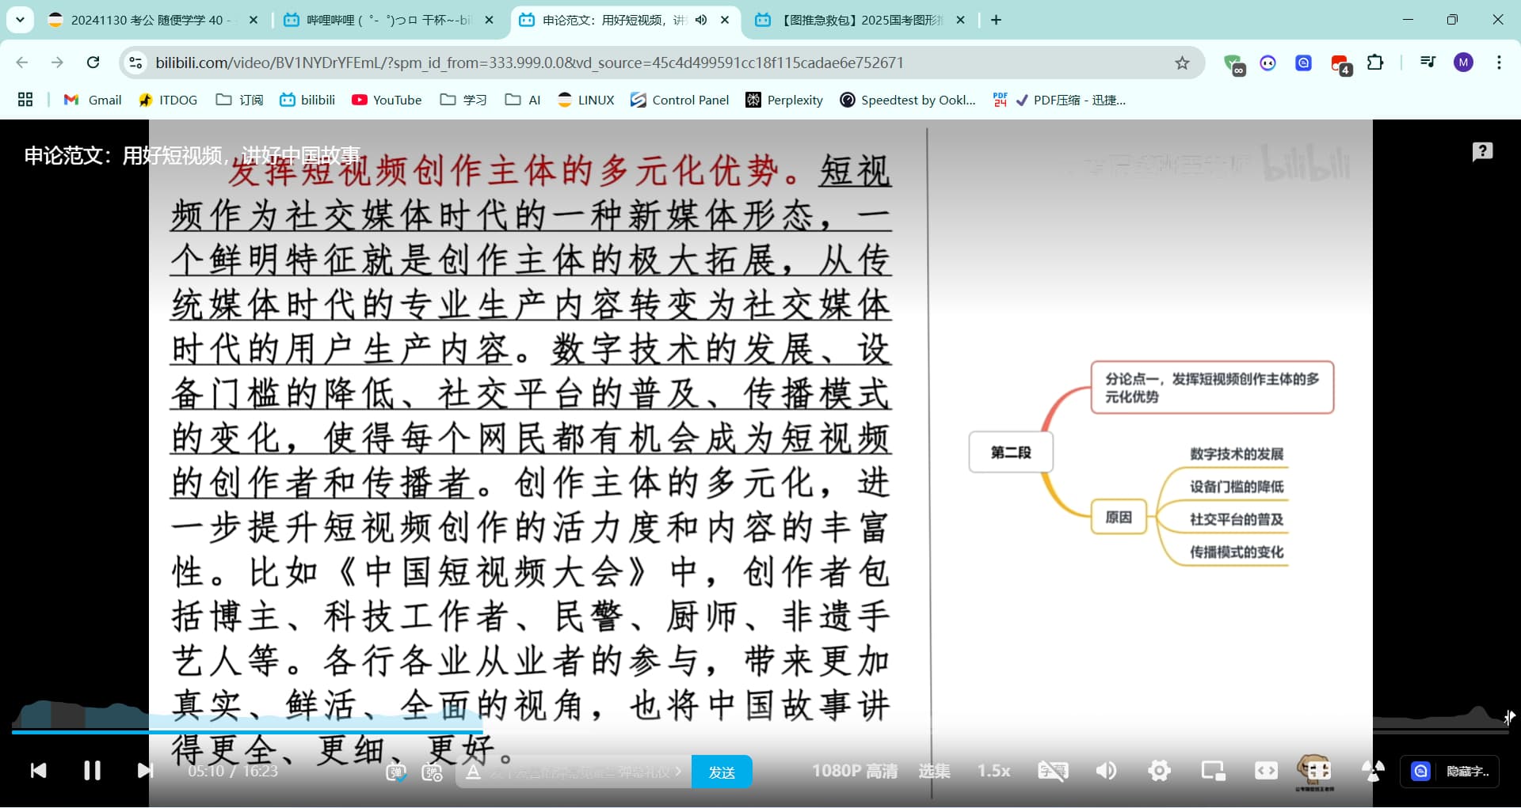This screenshot has height=808, width=1521.
Task: Open the YouTube bookmark
Action: pos(387,100)
